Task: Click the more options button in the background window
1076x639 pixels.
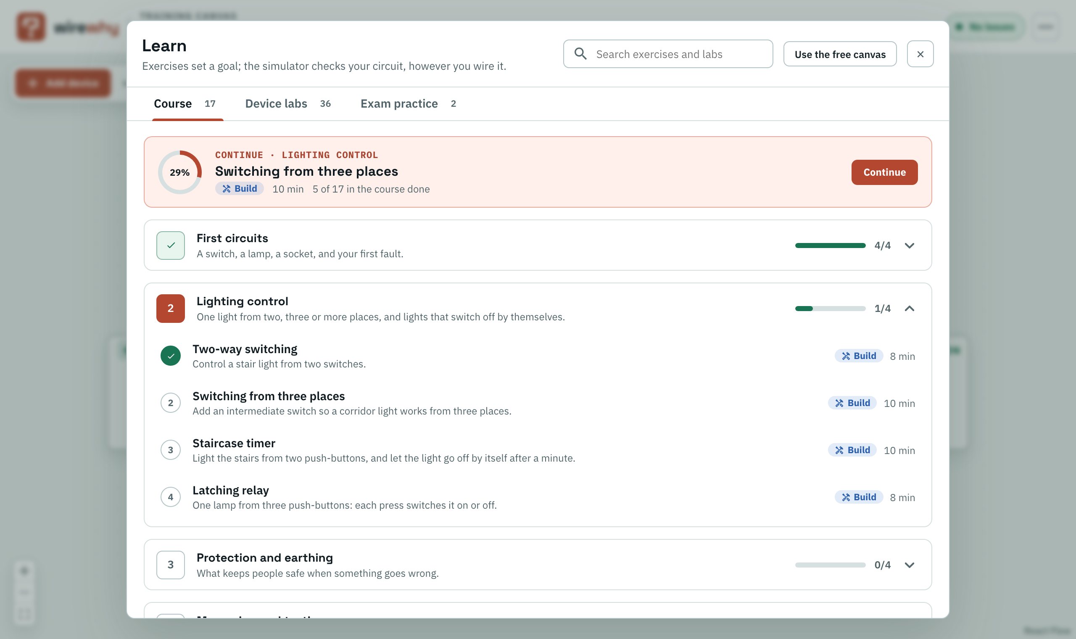Action: point(1045,27)
